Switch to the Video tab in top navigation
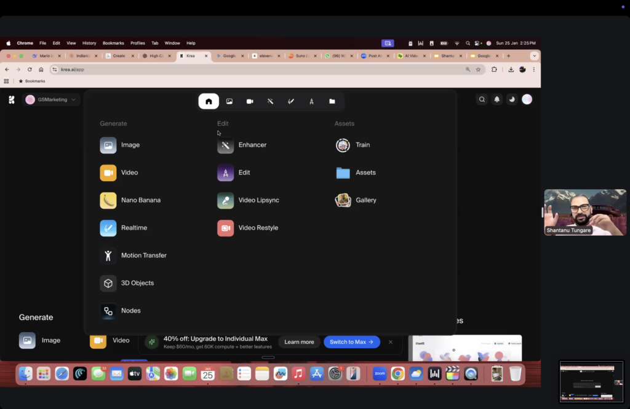This screenshot has width=630, height=409. coord(250,101)
